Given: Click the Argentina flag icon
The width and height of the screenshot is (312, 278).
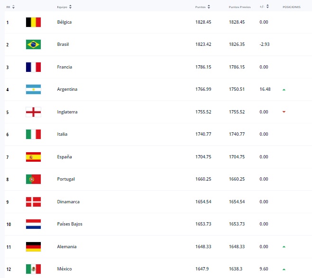Looking at the screenshot, I should click(33, 89).
